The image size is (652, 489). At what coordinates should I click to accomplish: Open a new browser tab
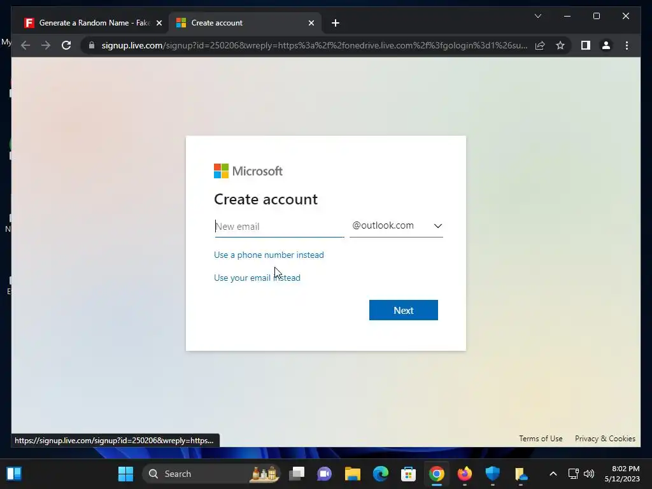[x=336, y=23]
